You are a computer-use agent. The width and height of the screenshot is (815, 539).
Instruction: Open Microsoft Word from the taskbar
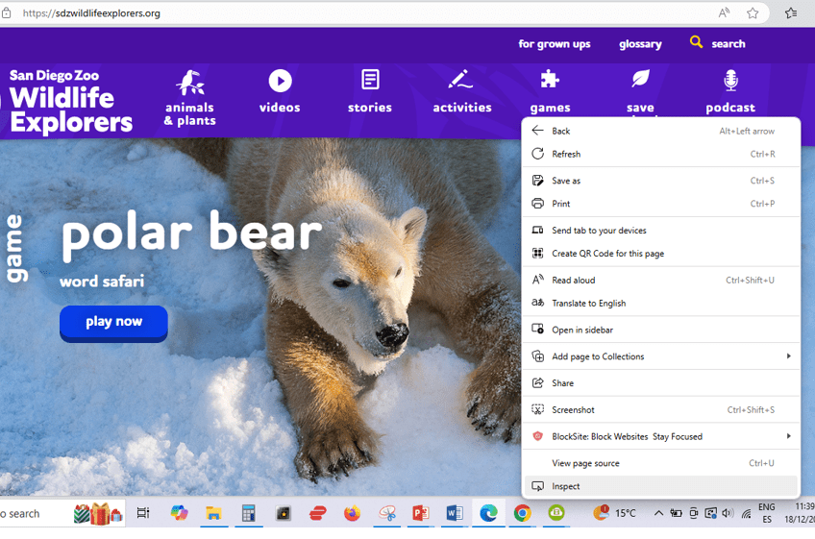pyautogui.click(x=455, y=513)
